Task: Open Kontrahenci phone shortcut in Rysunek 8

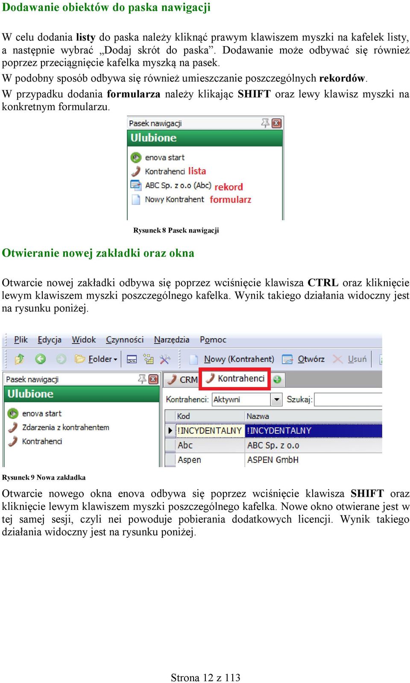Action: coord(158,171)
